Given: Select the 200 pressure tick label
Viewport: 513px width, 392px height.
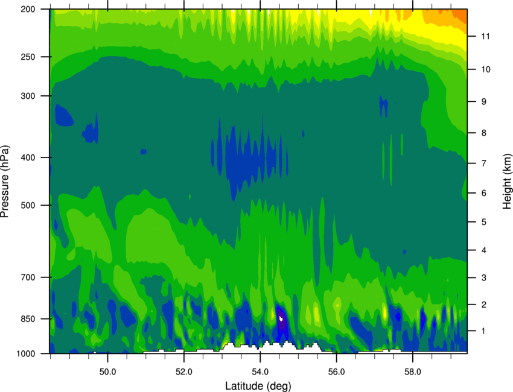Looking at the screenshot, I should coord(28,9).
